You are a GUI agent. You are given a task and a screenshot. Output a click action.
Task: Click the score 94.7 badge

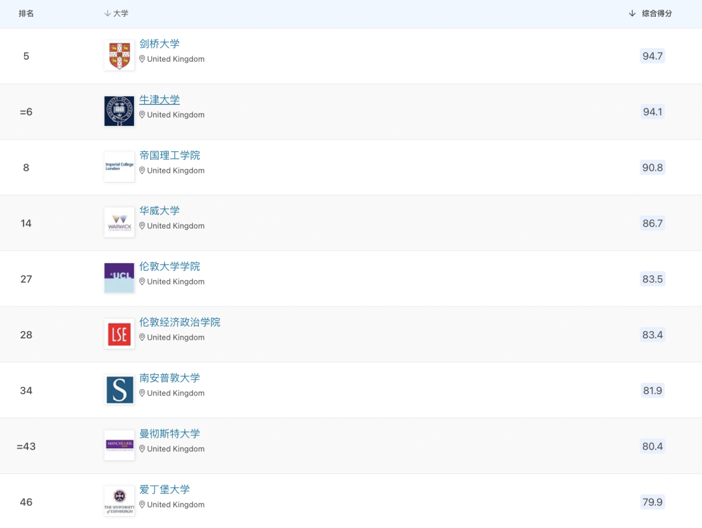[653, 56]
